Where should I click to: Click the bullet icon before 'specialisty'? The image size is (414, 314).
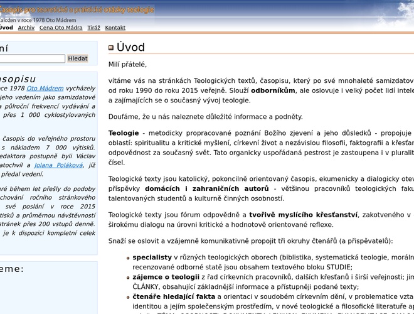click(x=127, y=257)
